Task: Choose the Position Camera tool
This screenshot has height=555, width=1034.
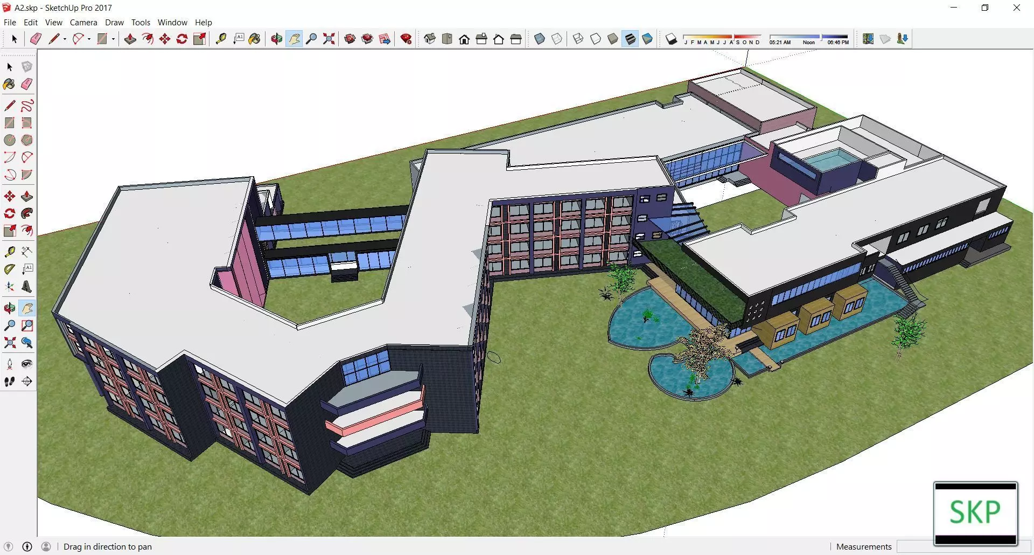Action: click(x=10, y=364)
